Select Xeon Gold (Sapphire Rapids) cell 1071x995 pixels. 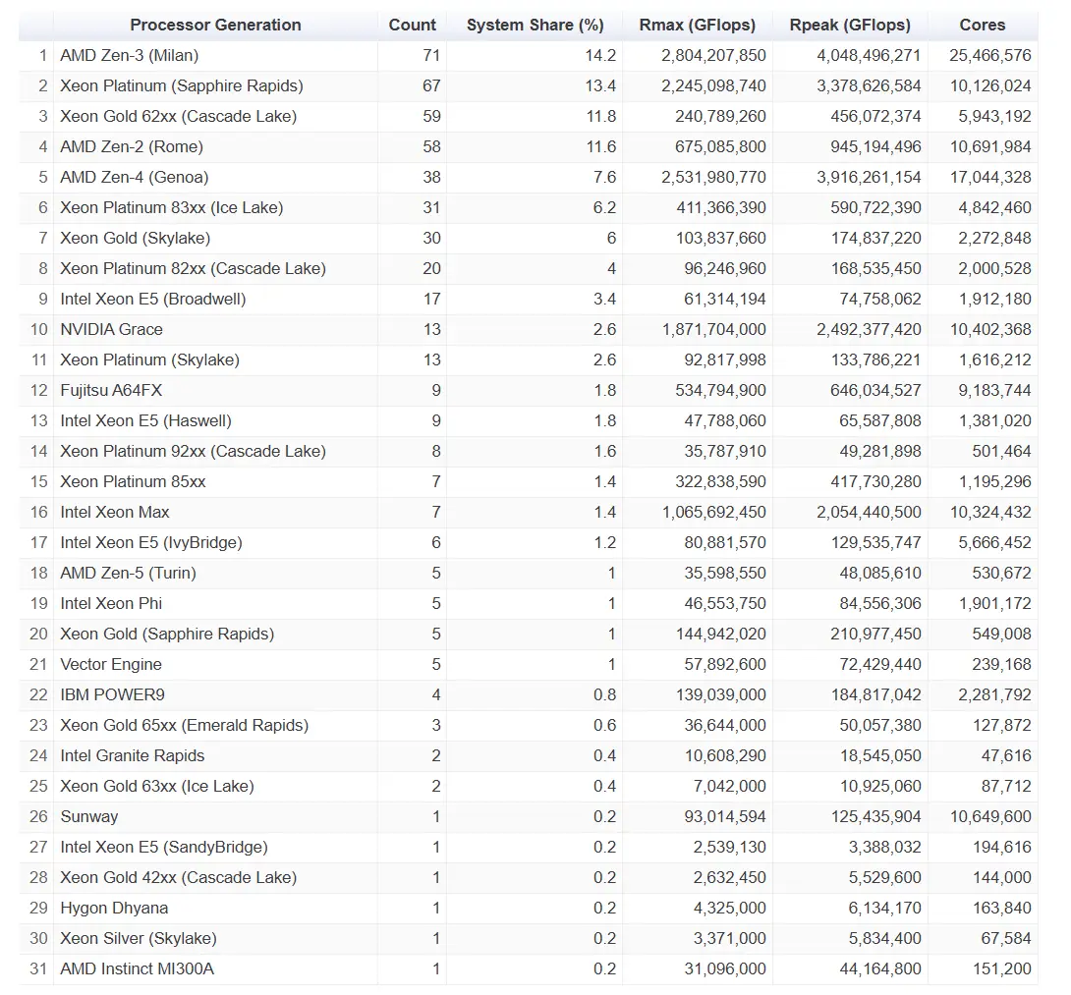click(x=167, y=634)
